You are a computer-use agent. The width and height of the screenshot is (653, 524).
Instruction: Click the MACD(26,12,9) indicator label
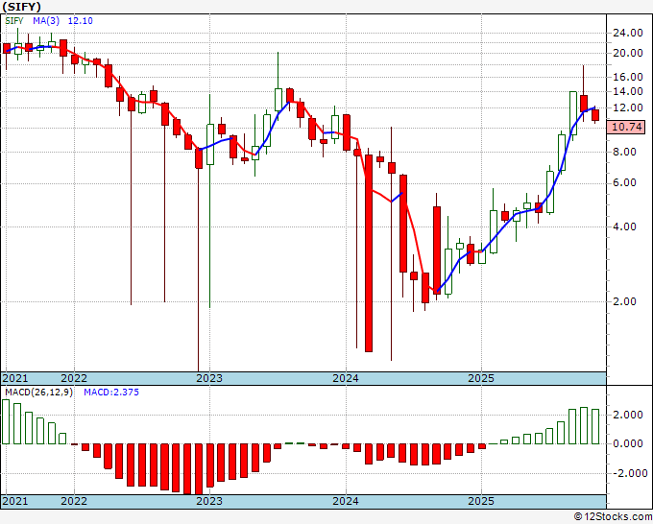[38, 393]
